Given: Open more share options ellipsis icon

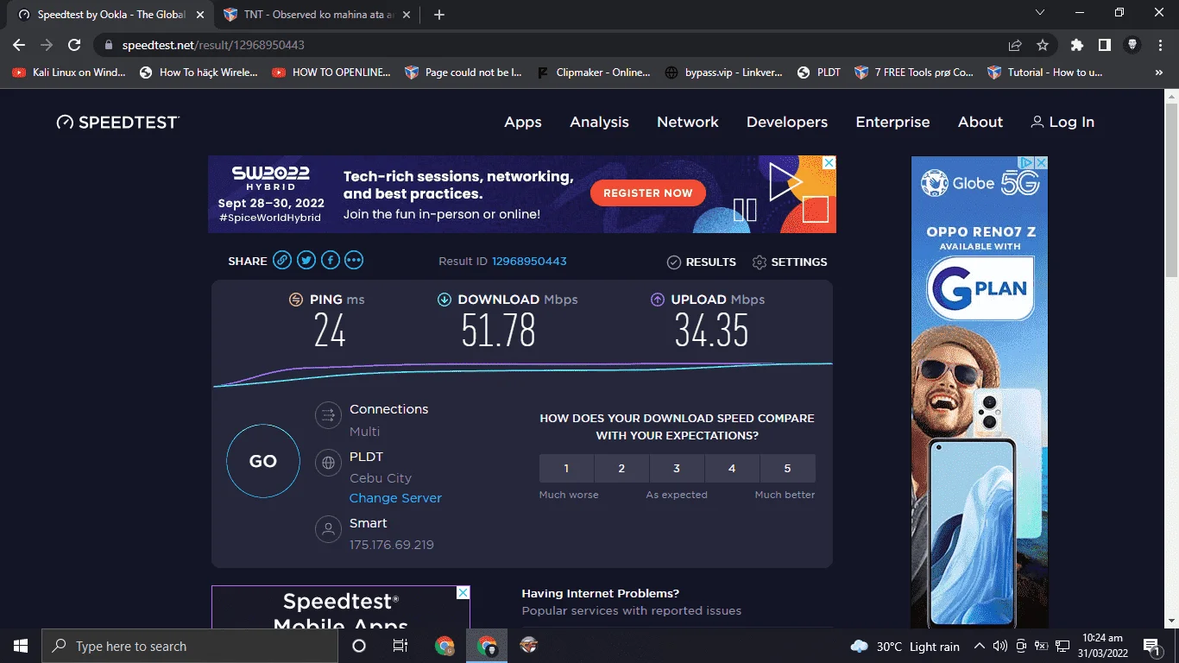Looking at the screenshot, I should point(354,261).
